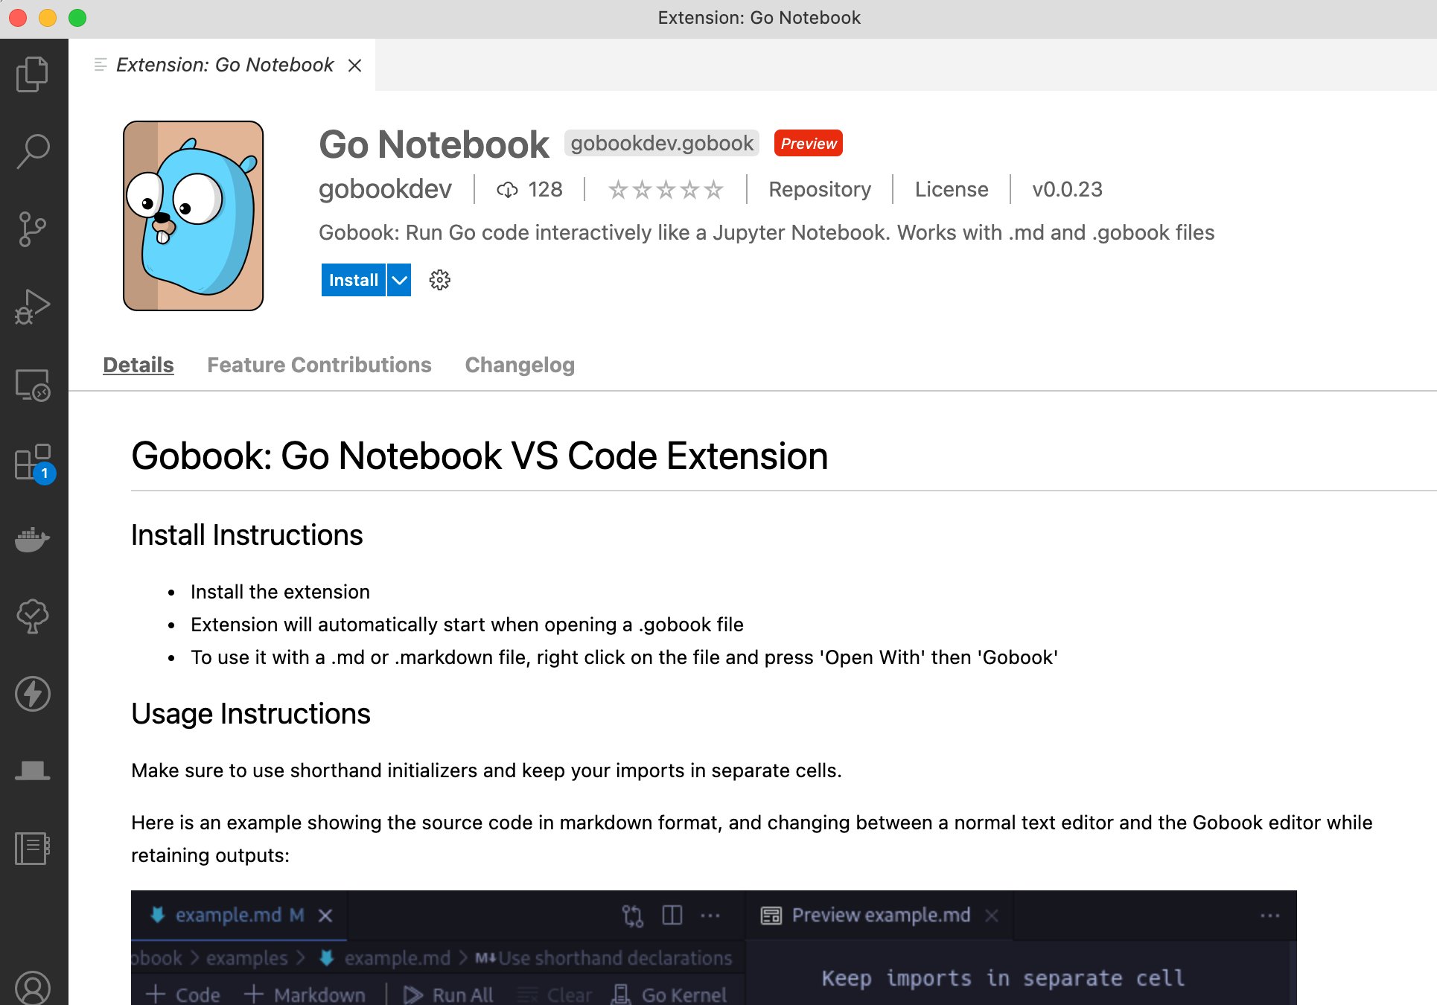Click the five-star rating widget
The height and width of the screenshot is (1005, 1437).
pos(666,189)
